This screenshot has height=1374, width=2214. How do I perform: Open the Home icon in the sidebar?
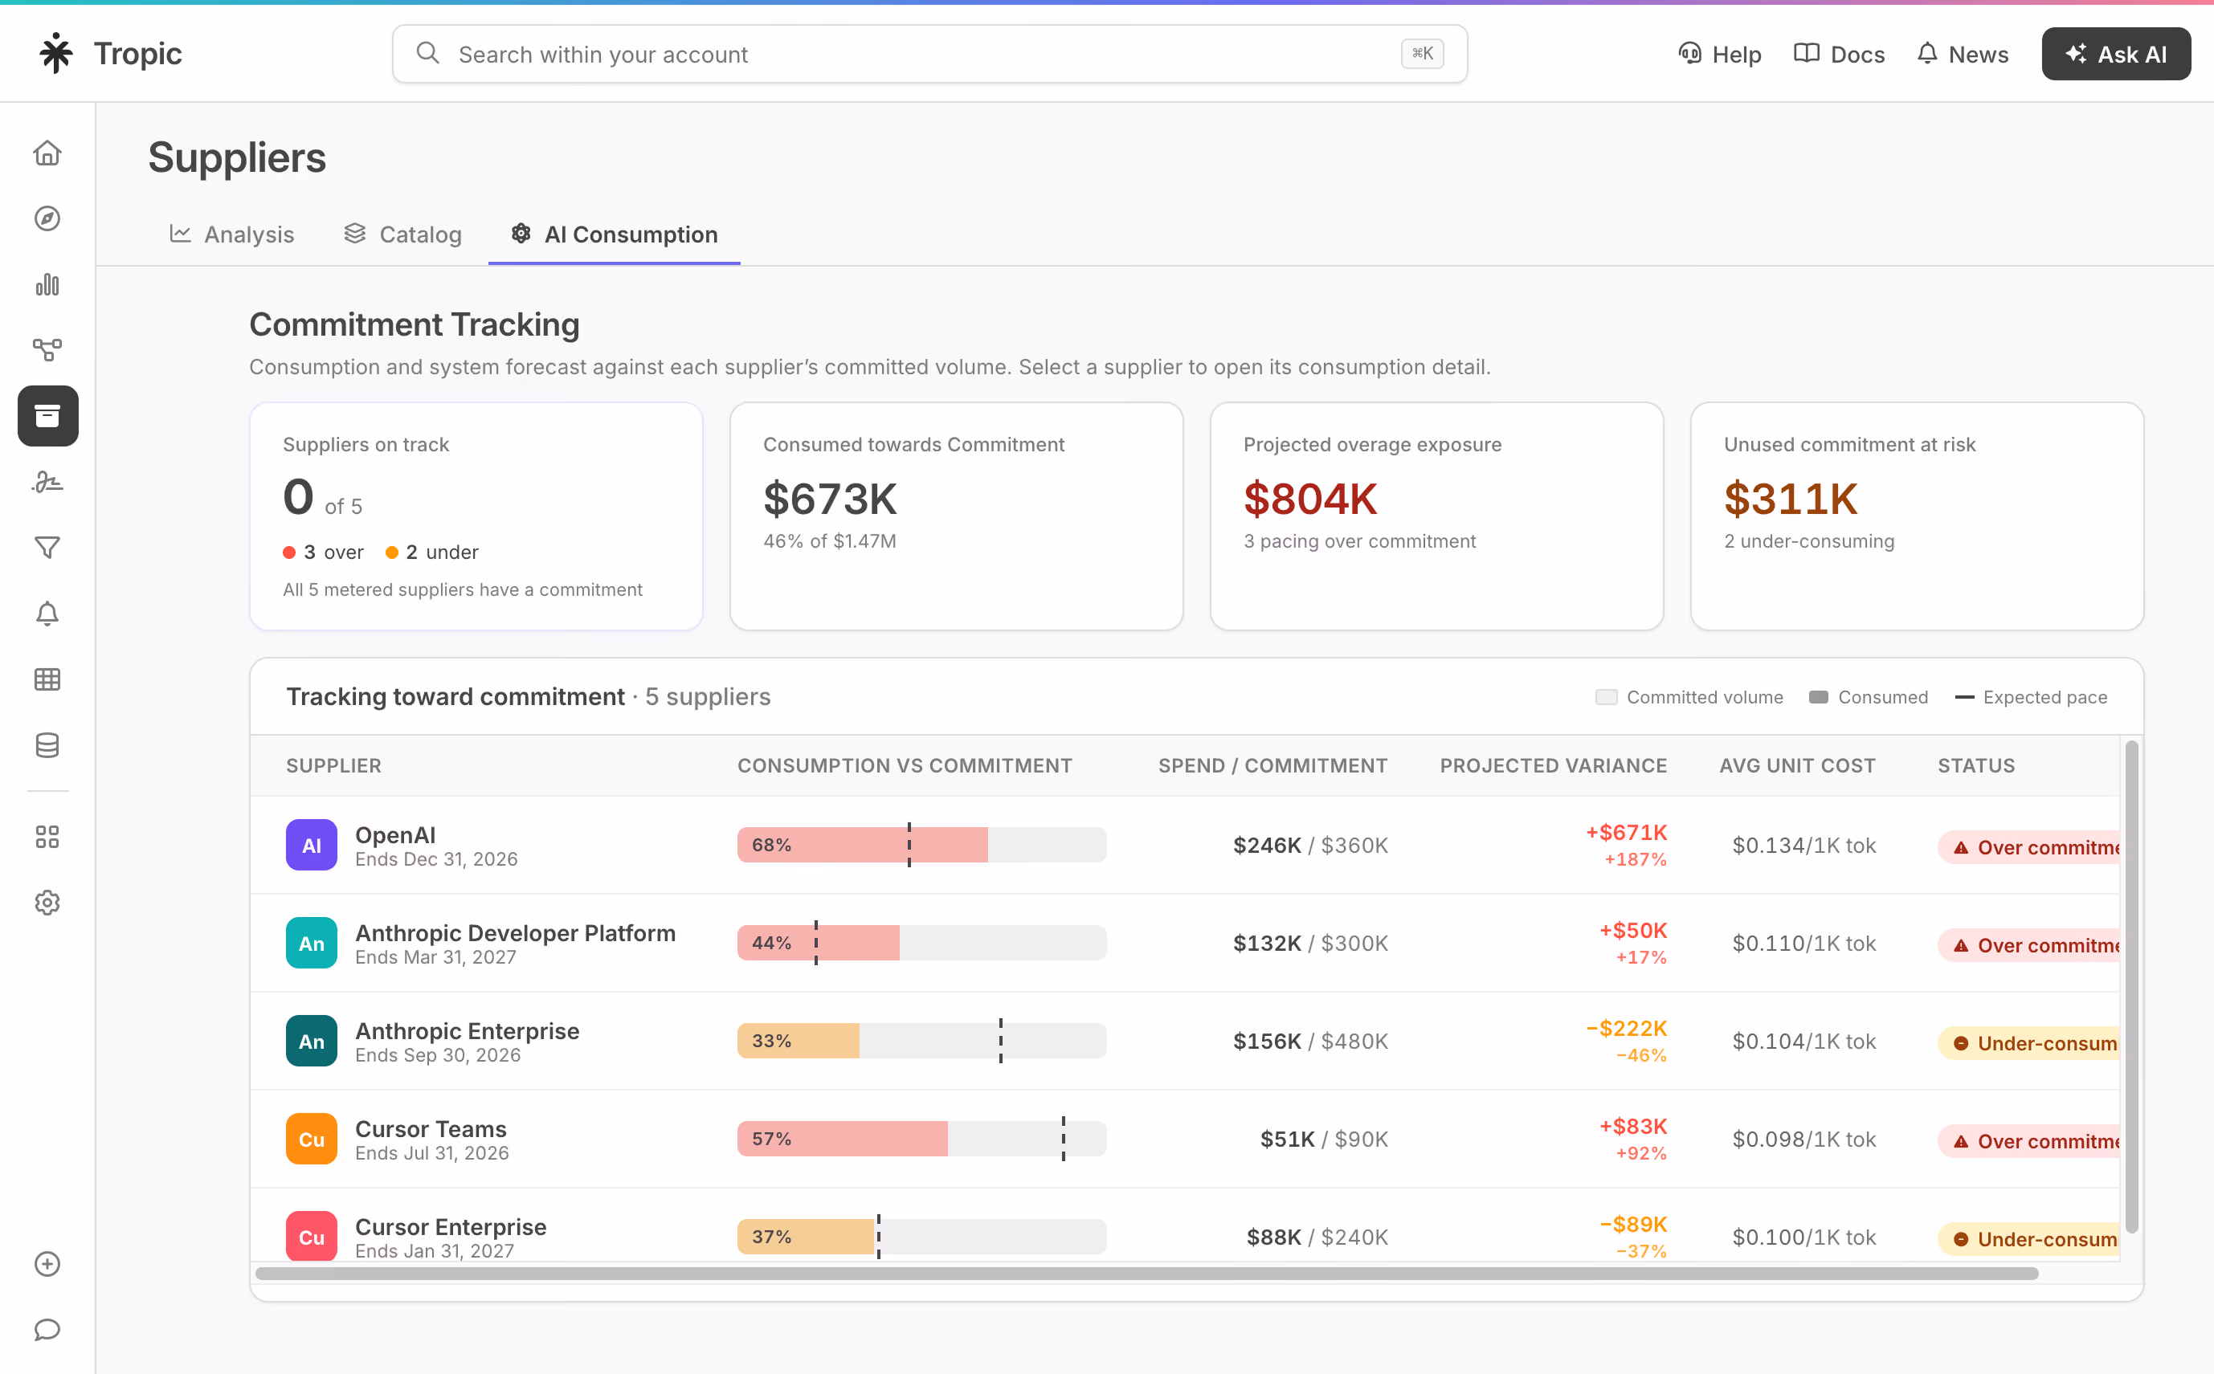coord(47,153)
